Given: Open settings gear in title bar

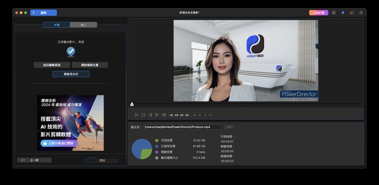Looking at the screenshot, I should coord(361,13).
